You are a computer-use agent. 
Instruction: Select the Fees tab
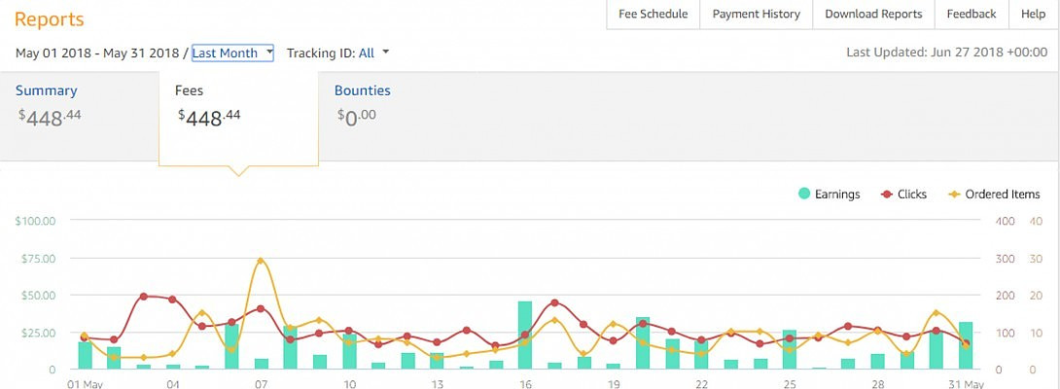(x=189, y=90)
